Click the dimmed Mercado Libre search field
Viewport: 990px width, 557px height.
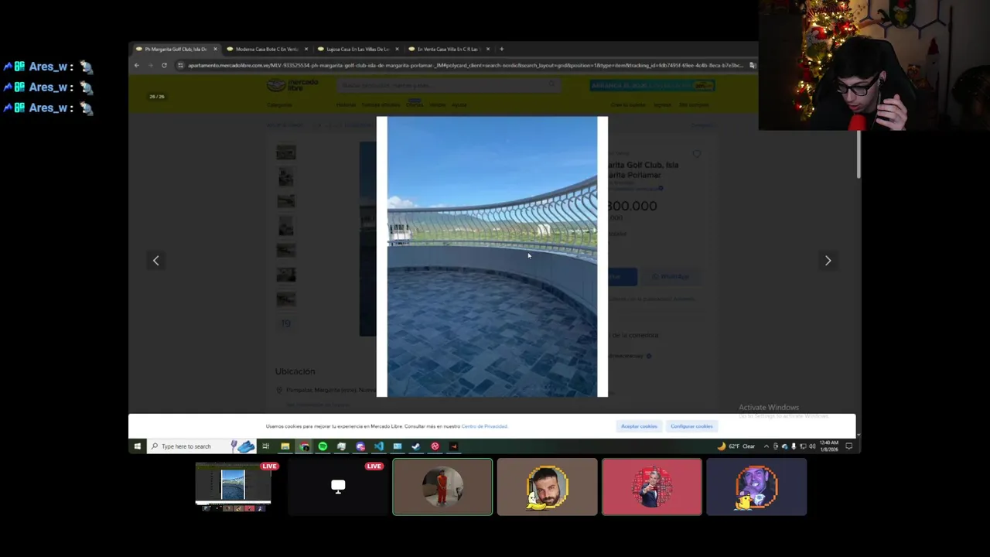[449, 85]
